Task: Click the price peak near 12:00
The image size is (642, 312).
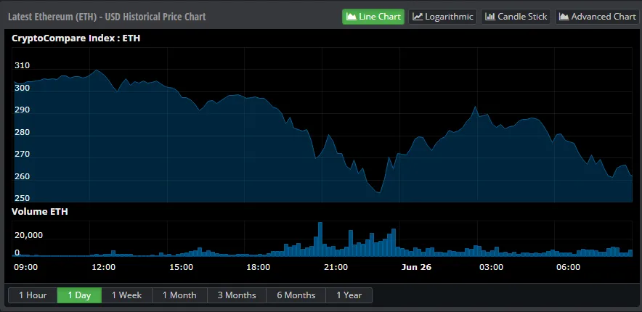Action: point(97,70)
